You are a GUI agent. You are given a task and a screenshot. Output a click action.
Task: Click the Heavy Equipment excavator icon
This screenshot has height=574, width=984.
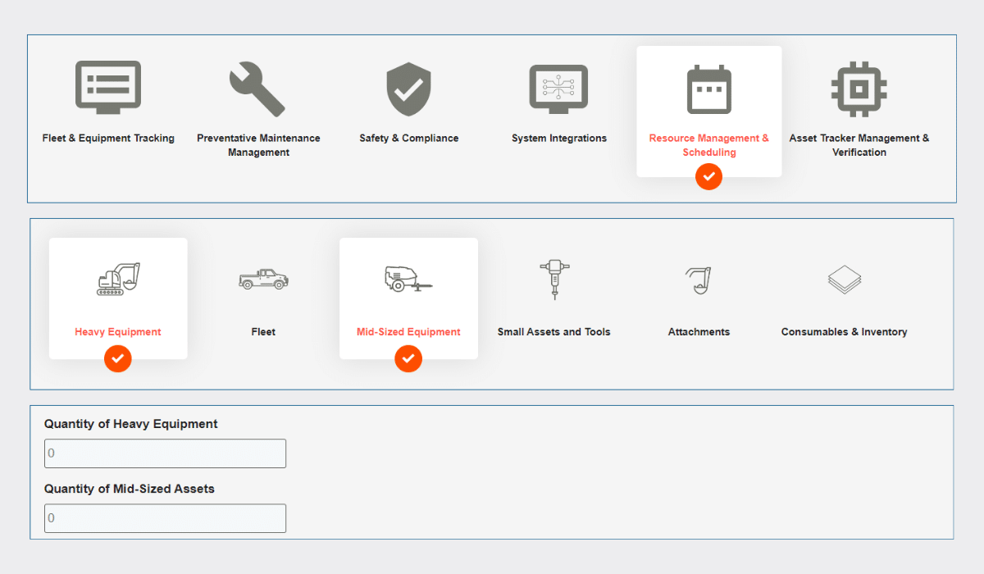(x=118, y=280)
